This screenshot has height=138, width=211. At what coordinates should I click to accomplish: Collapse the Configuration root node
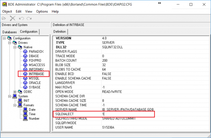(4, 38)
